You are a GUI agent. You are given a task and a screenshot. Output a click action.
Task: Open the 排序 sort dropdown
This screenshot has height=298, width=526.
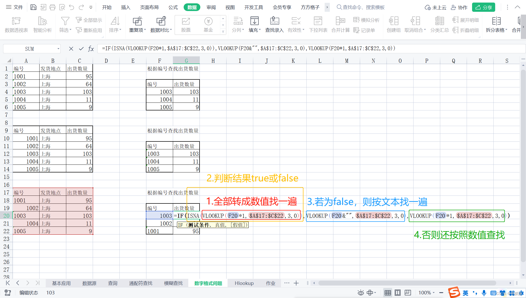point(115,25)
